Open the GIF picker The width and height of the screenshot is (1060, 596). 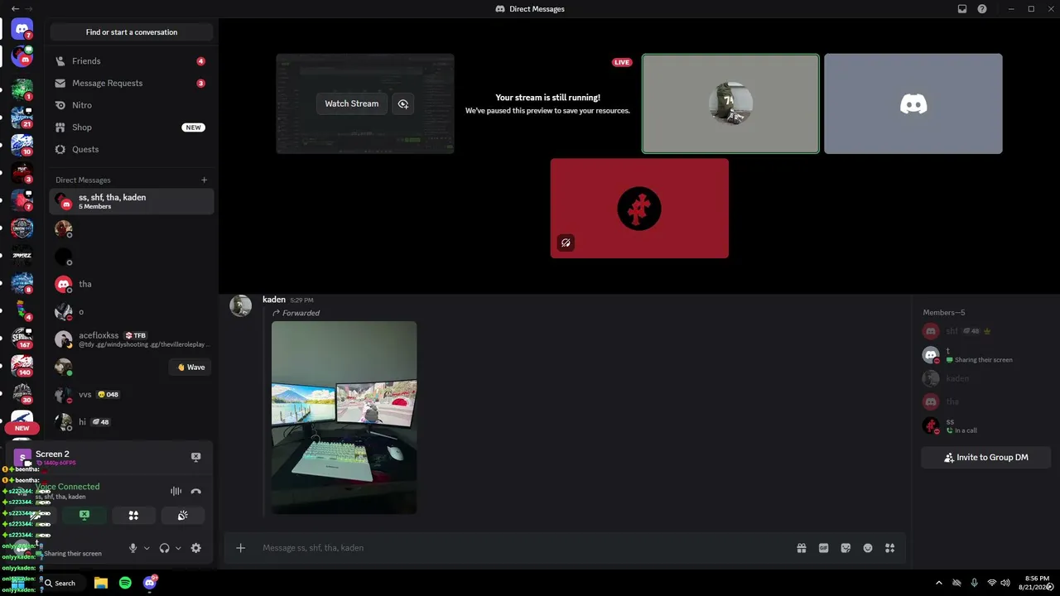point(824,548)
